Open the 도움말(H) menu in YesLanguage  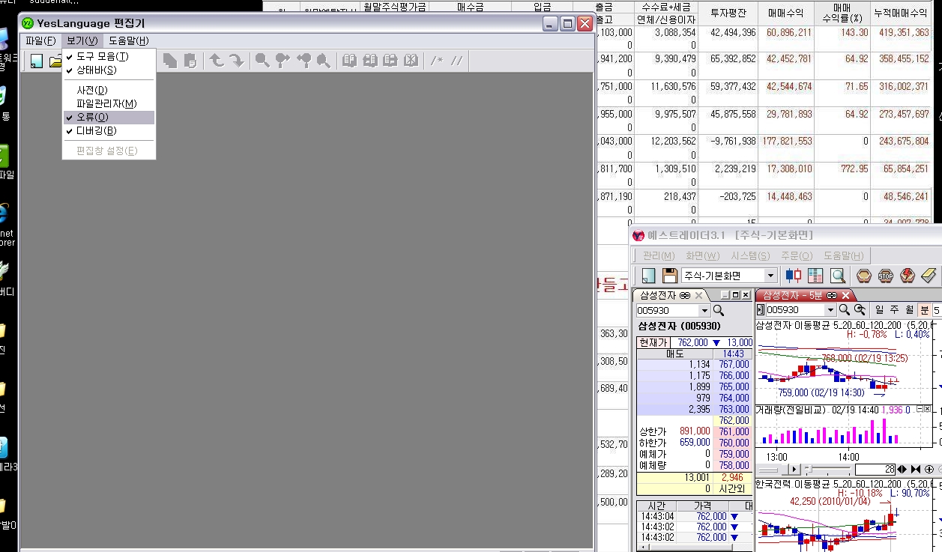(x=128, y=40)
